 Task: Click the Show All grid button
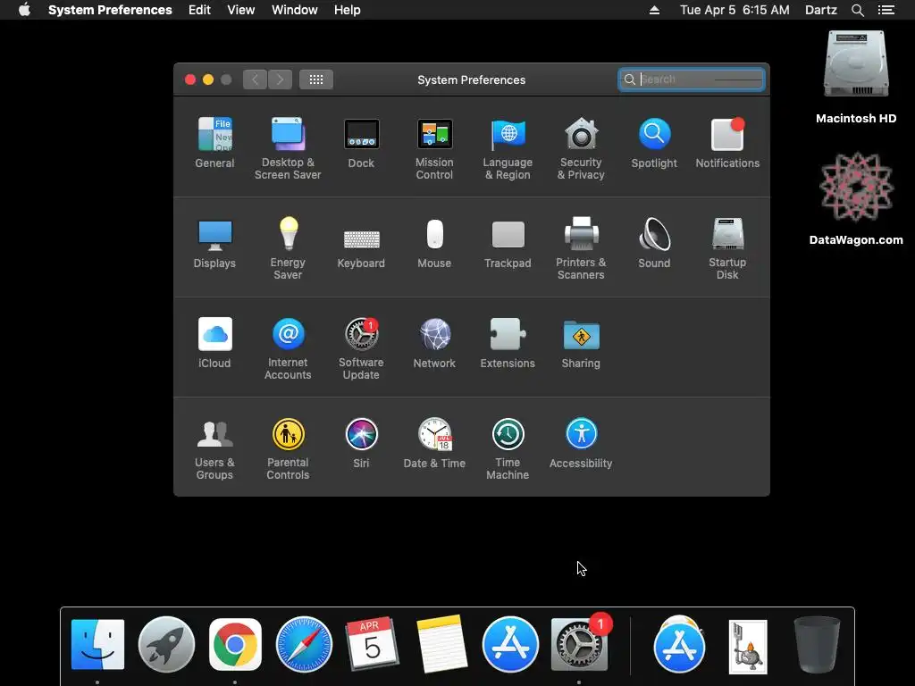tap(316, 79)
